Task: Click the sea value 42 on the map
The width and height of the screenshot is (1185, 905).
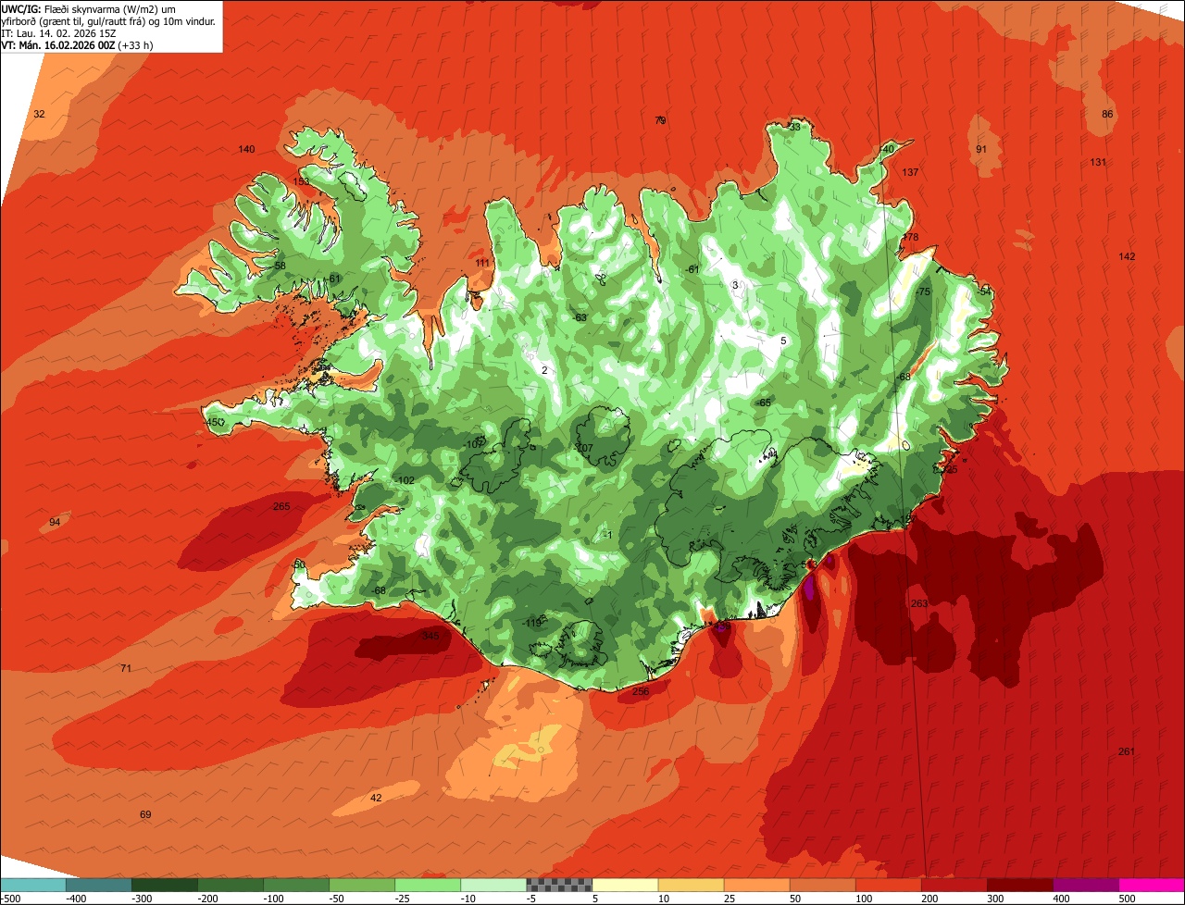Action: 376,798
